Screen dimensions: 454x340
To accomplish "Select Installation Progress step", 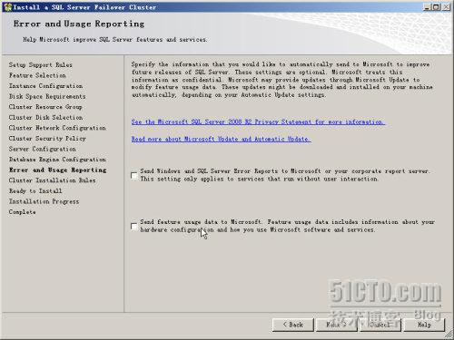I will pyautogui.click(x=44, y=201).
